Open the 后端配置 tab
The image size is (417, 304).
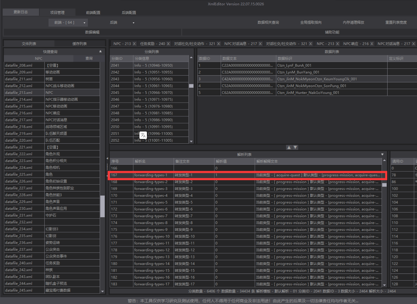(129, 13)
